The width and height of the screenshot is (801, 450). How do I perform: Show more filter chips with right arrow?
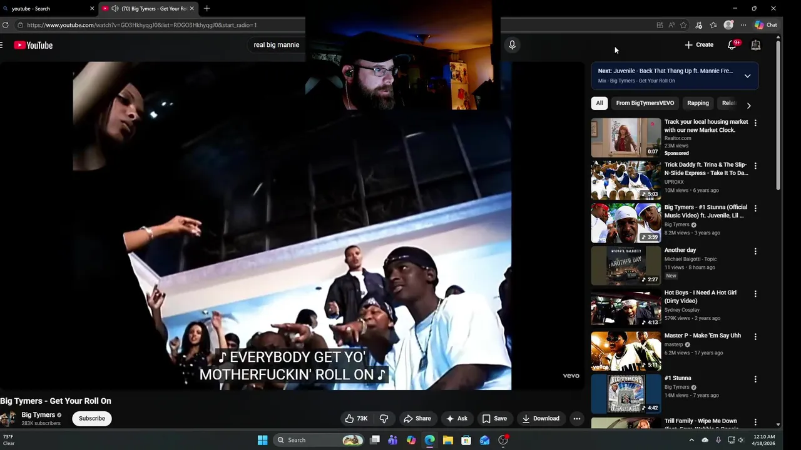(x=748, y=105)
